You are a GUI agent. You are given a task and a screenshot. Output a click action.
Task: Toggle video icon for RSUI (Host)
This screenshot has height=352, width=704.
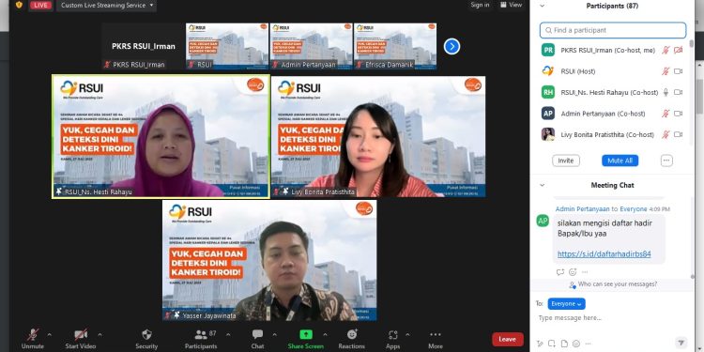[679, 71]
